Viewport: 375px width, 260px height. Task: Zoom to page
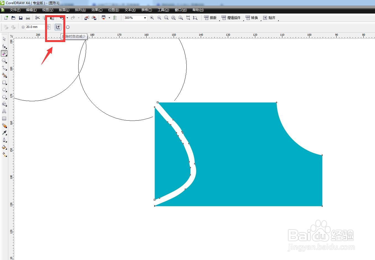(181, 18)
